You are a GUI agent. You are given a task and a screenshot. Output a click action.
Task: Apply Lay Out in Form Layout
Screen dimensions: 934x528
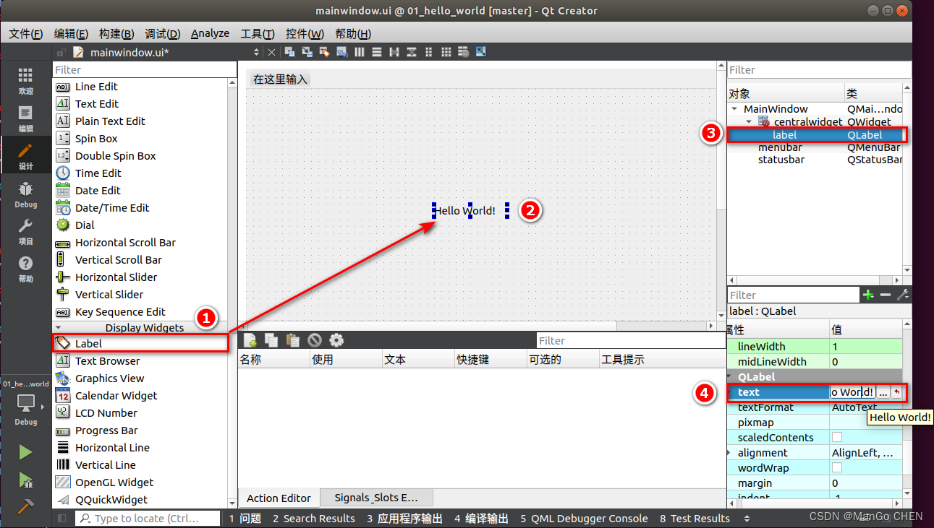(x=429, y=52)
